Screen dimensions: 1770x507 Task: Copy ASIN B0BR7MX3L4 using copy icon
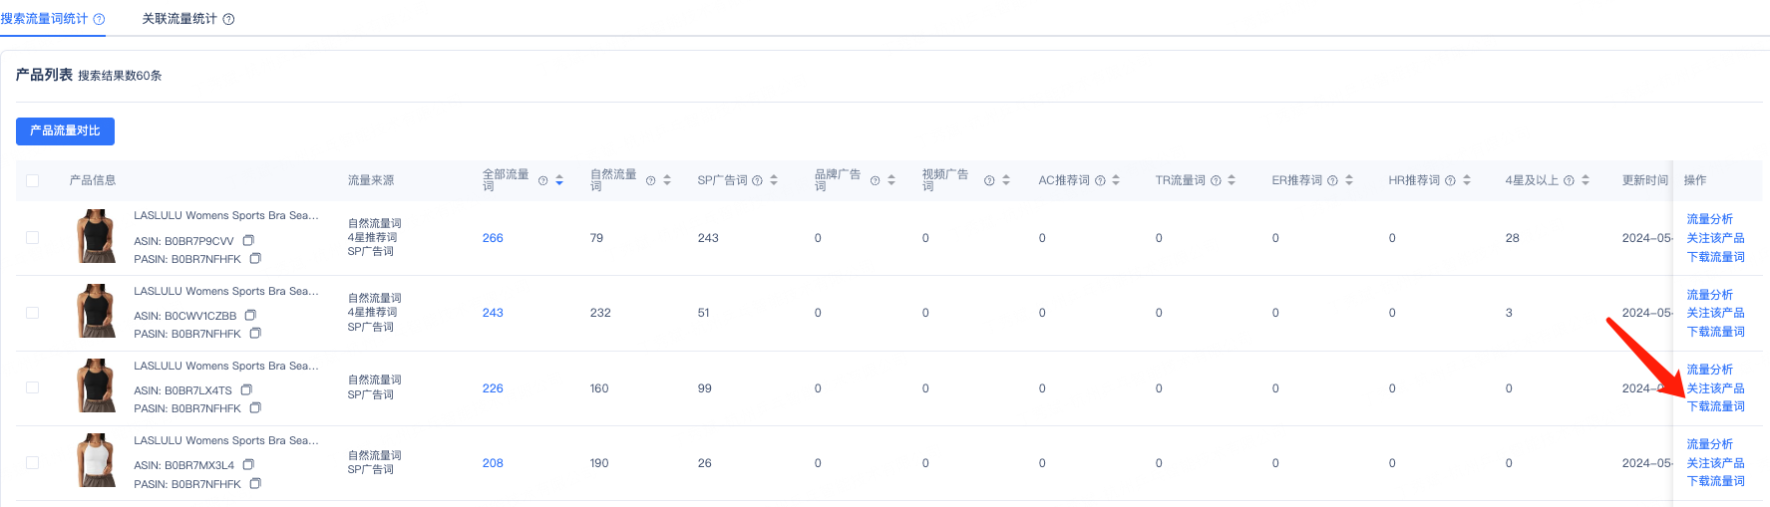coord(248,464)
